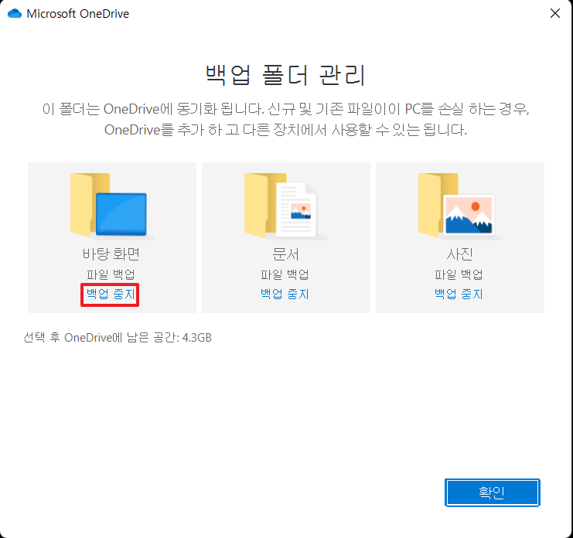
Task: Stop backup (백업 중지) for 바탕 화면
Action: (x=111, y=295)
